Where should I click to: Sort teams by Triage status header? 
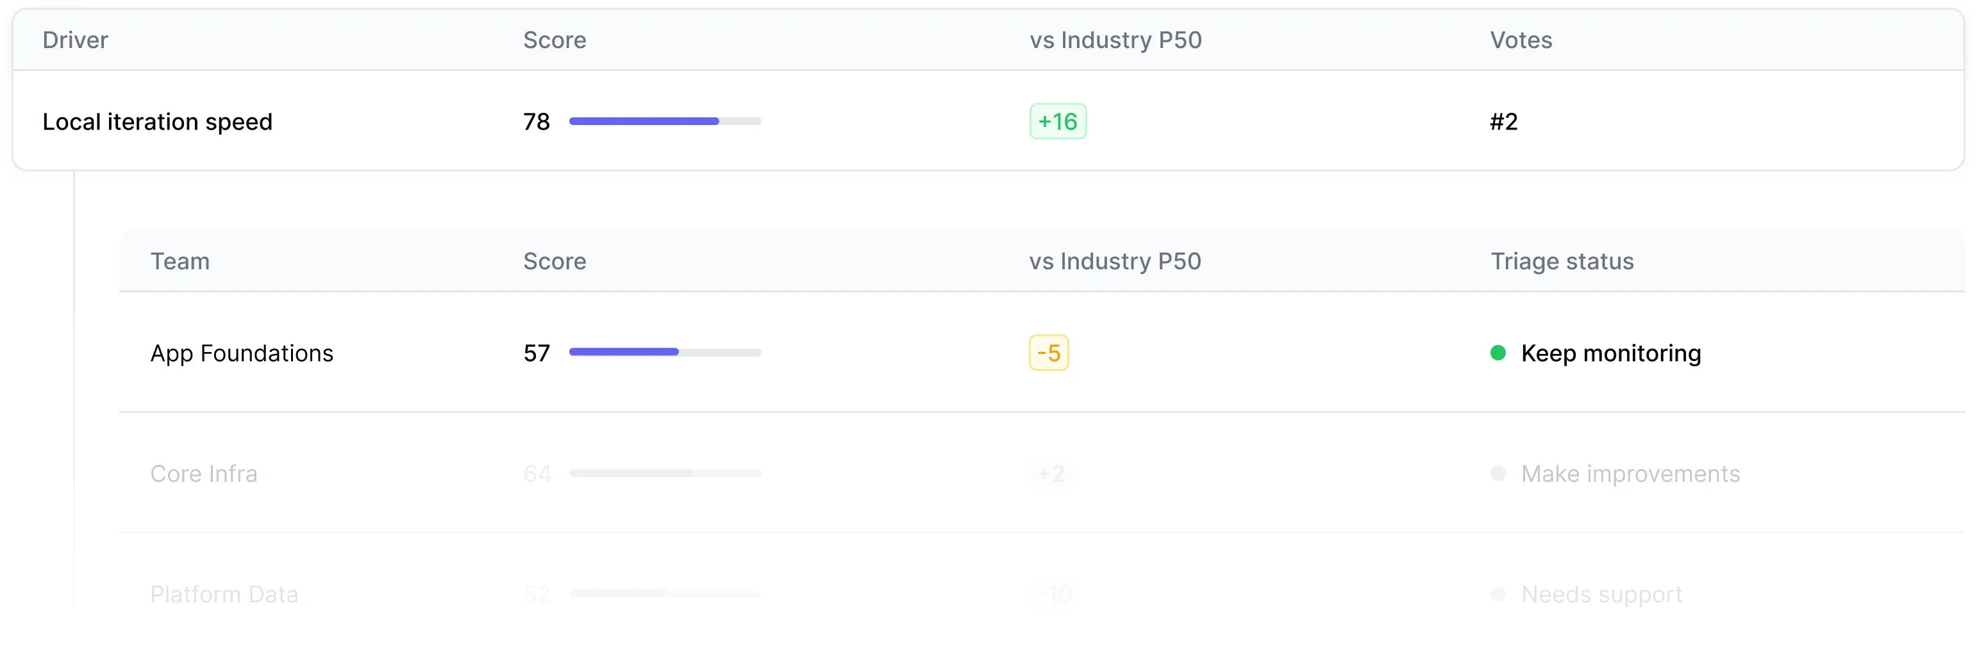coord(1561,261)
